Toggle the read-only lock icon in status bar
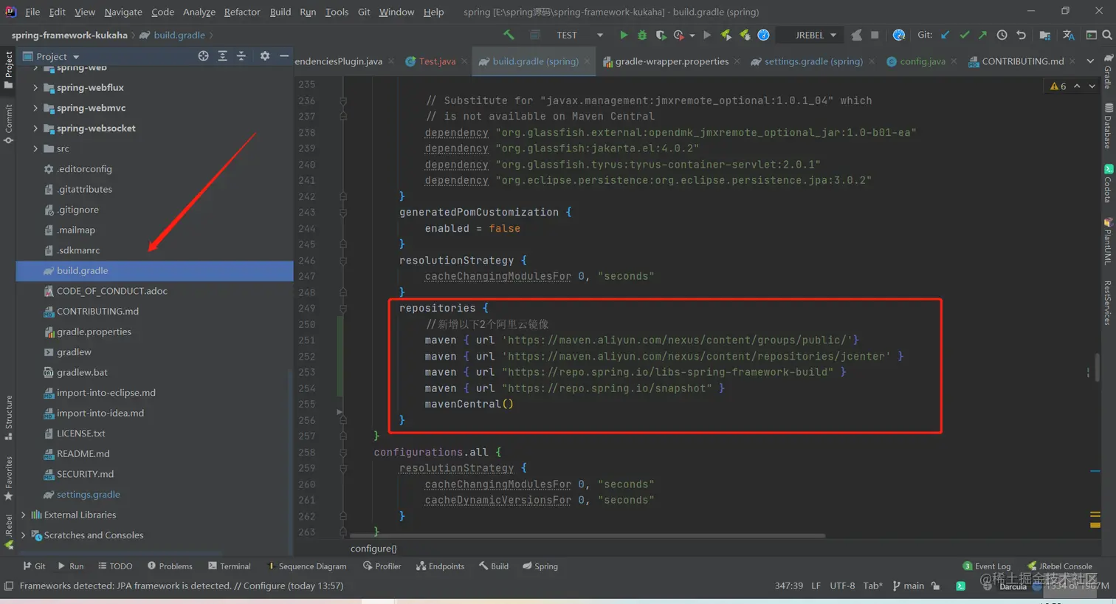The image size is (1116, 604). click(936, 586)
